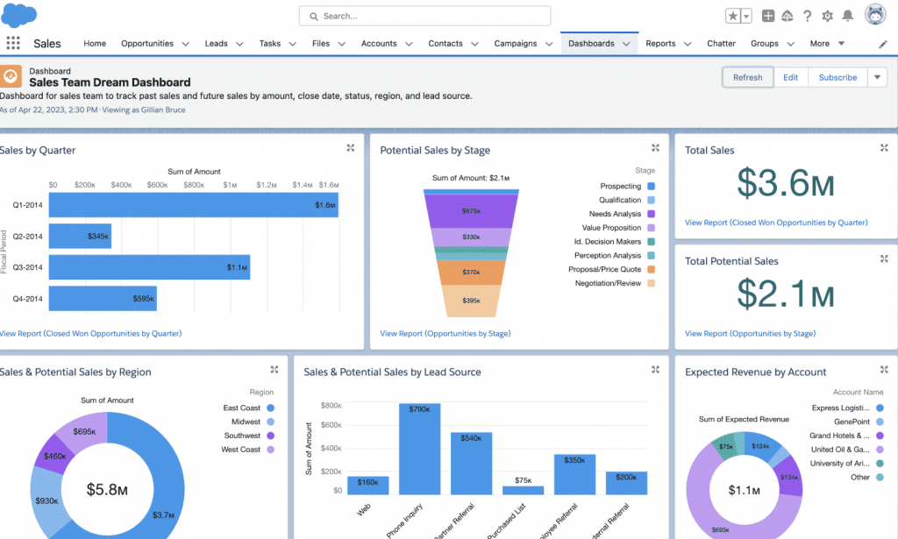
Task: Switch to the Reports tab
Action: click(661, 43)
